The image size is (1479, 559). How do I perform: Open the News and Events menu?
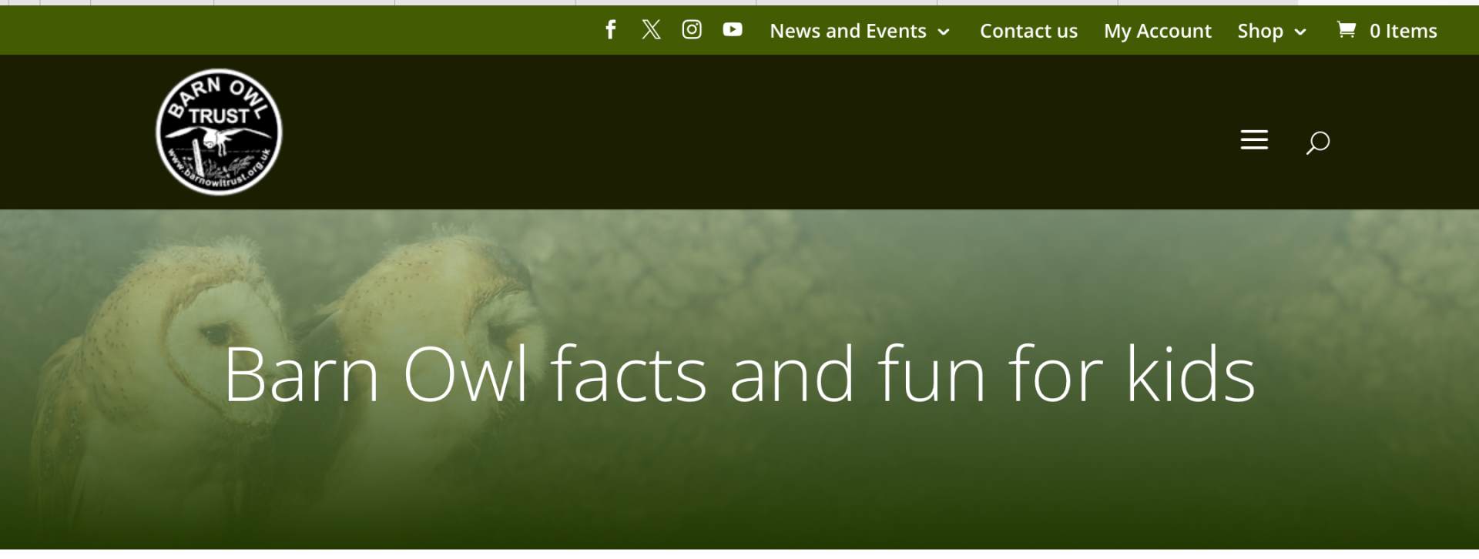pyautogui.click(x=848, y=31)
